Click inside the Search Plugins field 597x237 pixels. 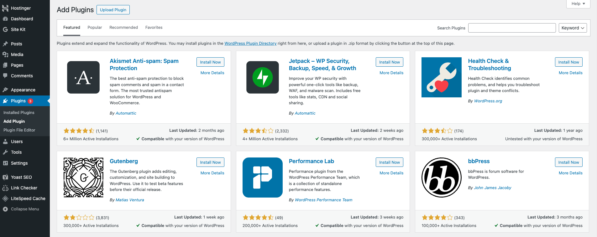[512, 28]
